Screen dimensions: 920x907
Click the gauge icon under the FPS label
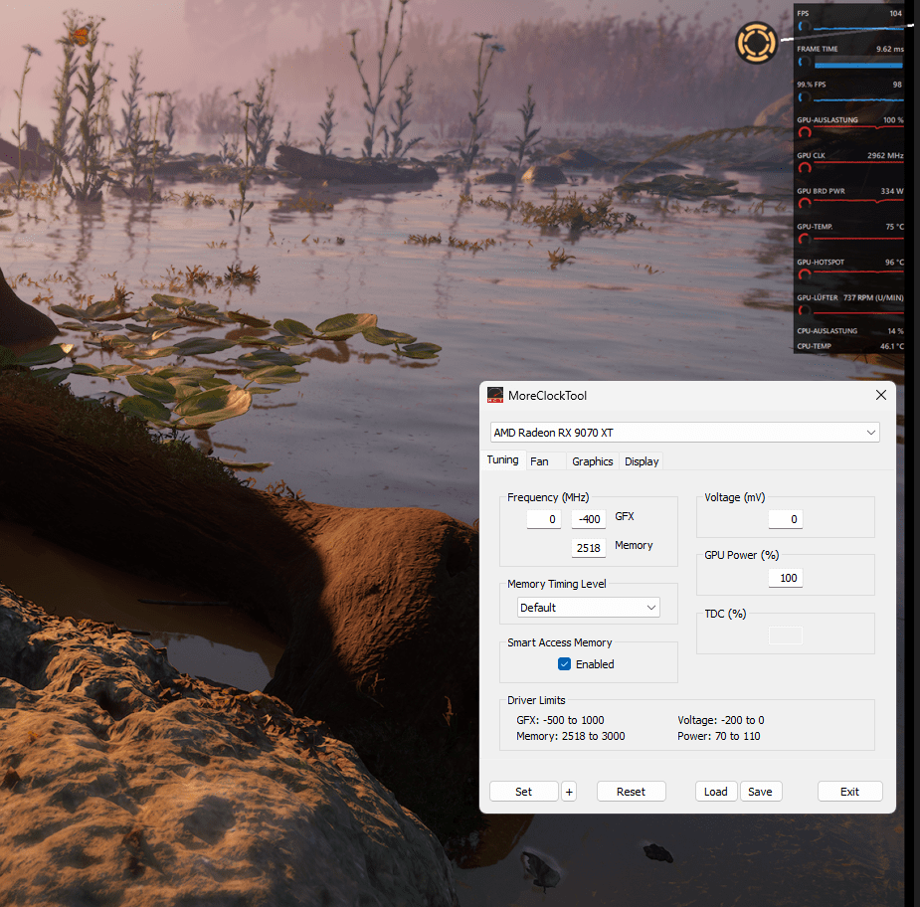click(805, 27)
